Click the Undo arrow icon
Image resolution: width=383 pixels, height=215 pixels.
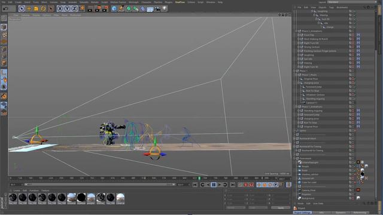click(x=5, y=9)
